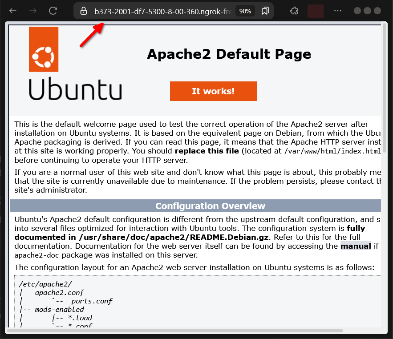Bookmark this page
This screenshot has height=339, width=393.
pos(265,11)
